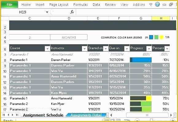Open the View ribbon tab
Image resolution: width=178 pixels, height=122 pixels.
pos(124,5)
